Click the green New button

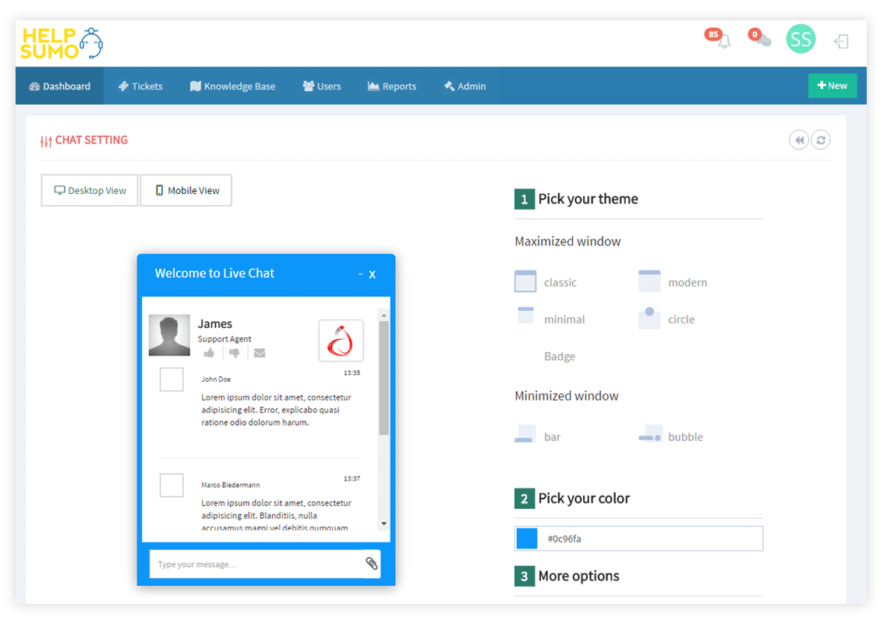coord(832,86)
